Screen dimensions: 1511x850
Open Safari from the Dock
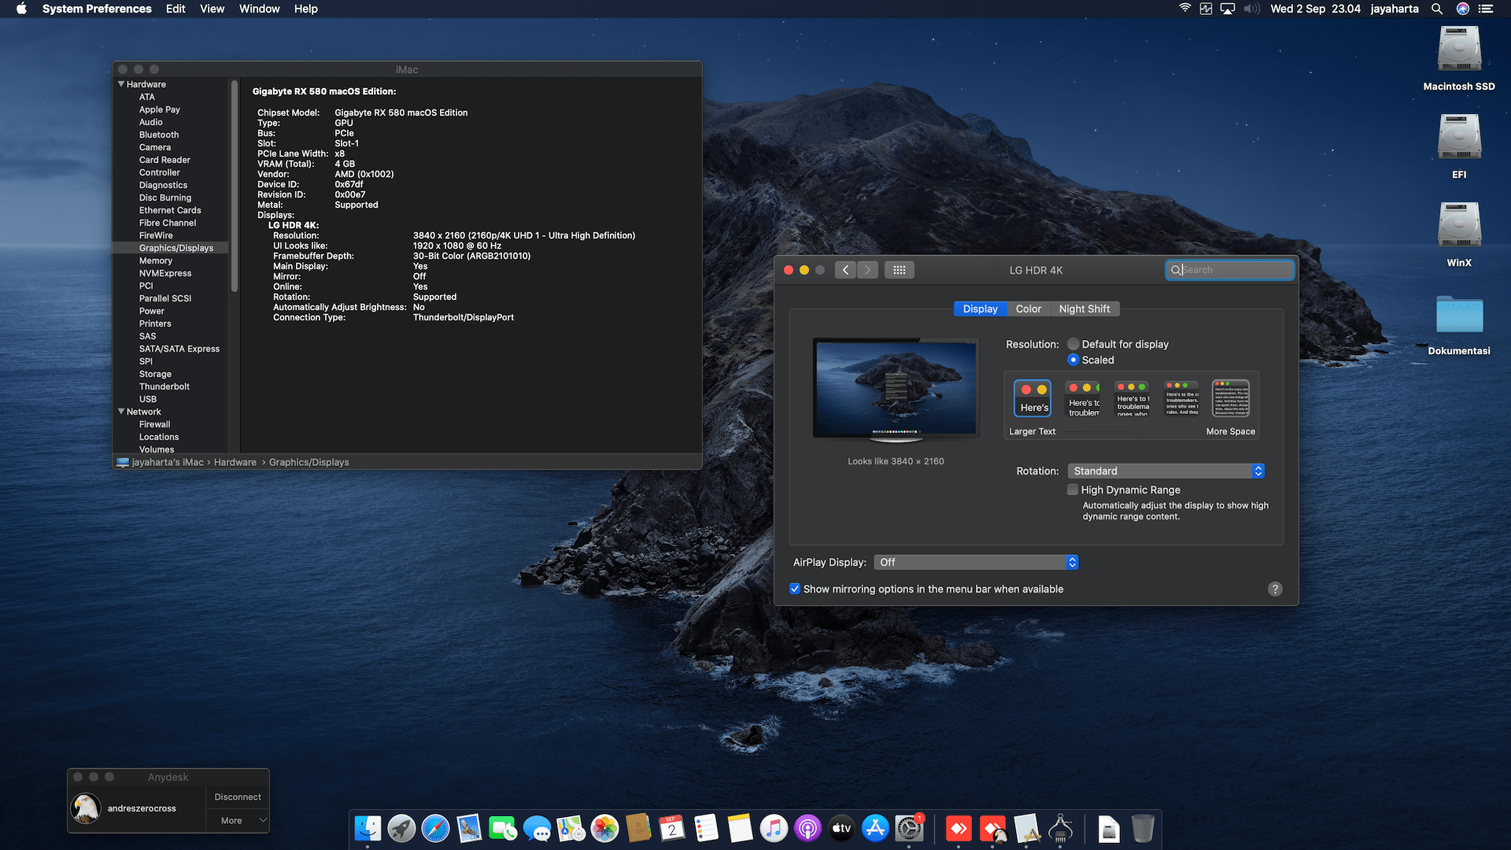coord(436,828)
